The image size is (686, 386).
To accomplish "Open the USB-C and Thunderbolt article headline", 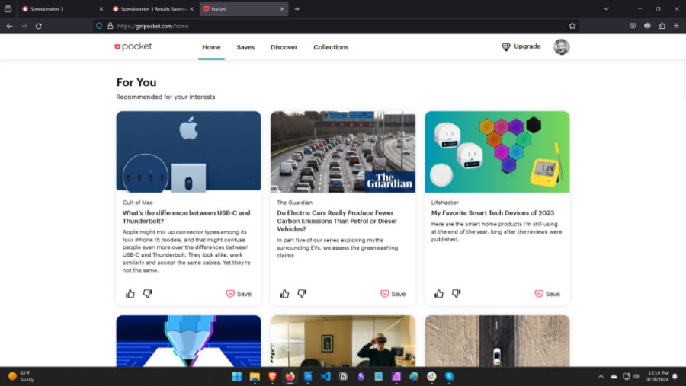I will click(x=187, y=217).
